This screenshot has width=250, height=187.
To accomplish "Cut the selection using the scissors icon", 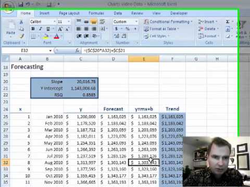I will coord(21,22).
